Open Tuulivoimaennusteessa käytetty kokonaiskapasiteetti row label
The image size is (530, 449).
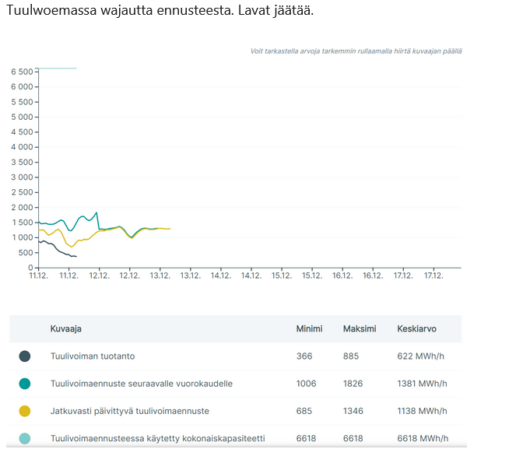[157, 438]
